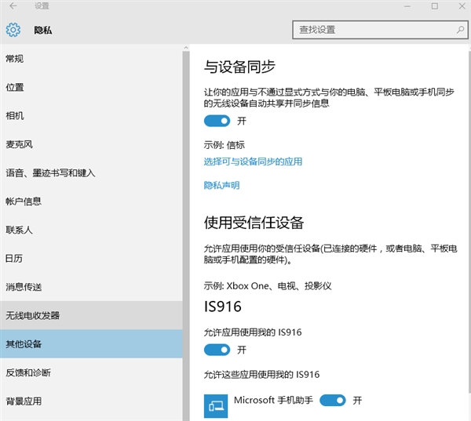Open 帐户信息 in sidebar
The height and width of the screenshot is (421, 471).
pos(24,201)
